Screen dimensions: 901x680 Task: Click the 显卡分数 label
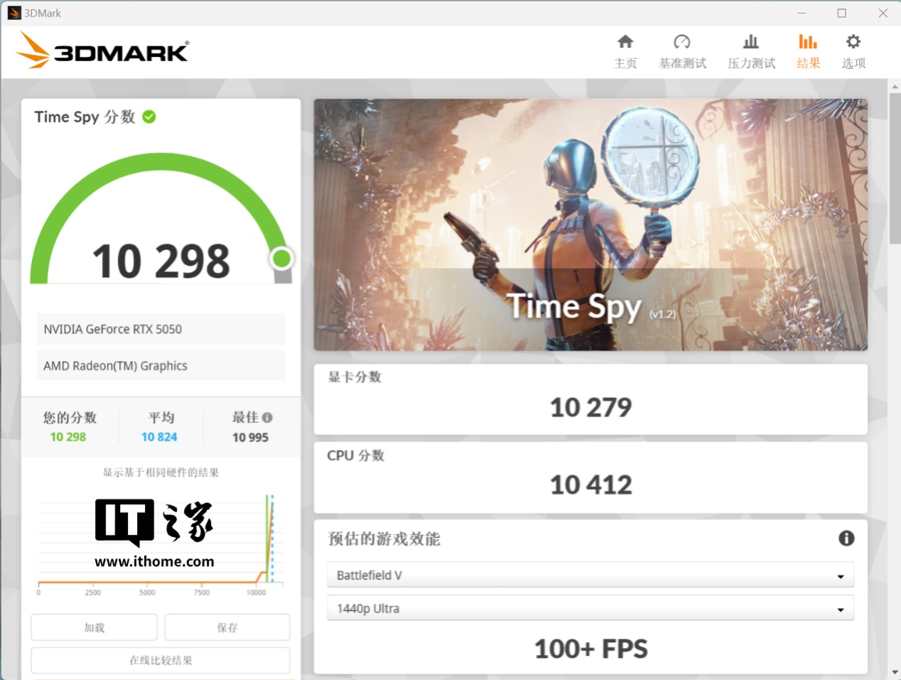[355, 377]
